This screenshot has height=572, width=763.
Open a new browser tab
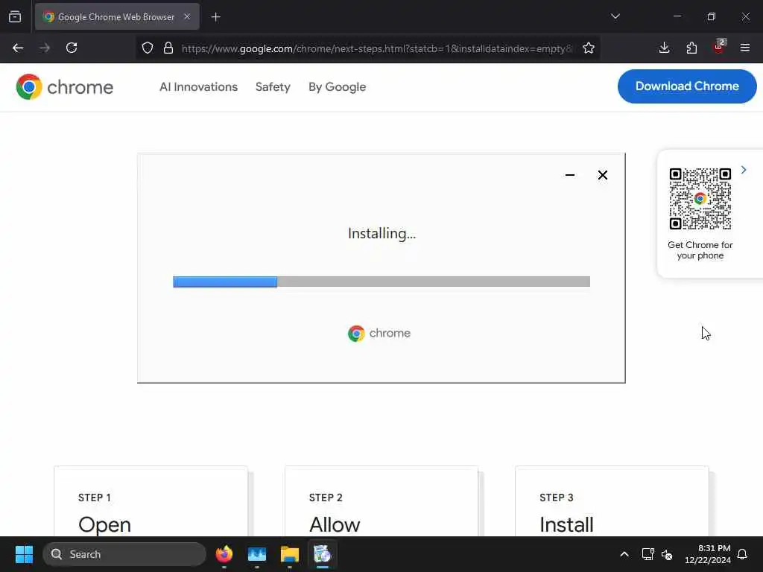[215, 17]
